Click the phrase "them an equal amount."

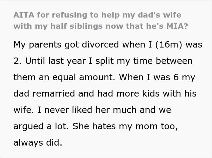64,77
